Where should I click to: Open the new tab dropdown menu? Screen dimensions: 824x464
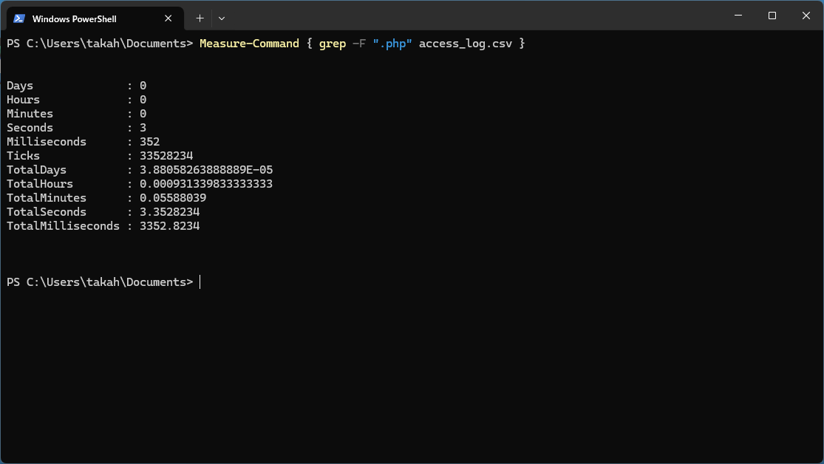click(220, 18)
